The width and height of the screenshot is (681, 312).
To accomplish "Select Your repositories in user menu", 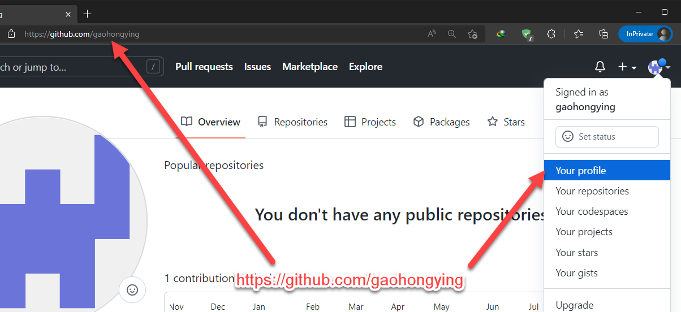I will click(x=607, y=191).
